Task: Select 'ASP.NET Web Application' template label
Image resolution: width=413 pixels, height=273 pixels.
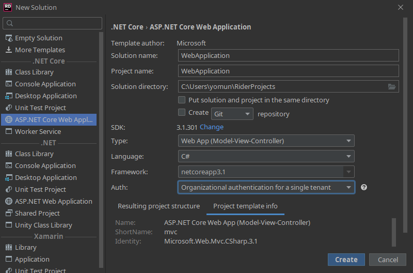Action: coord(54,201)
